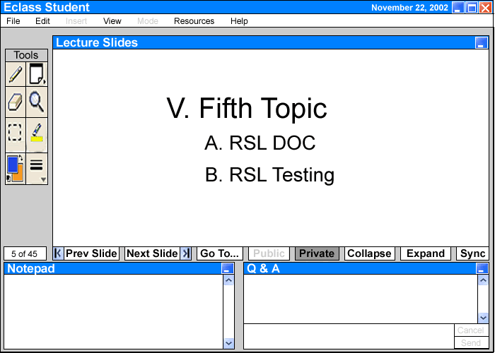Select the sticky note page tool
The image size is (495, 353).
point(37,75)
